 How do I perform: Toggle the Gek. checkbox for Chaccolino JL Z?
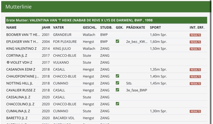click(x=117, y=104)
